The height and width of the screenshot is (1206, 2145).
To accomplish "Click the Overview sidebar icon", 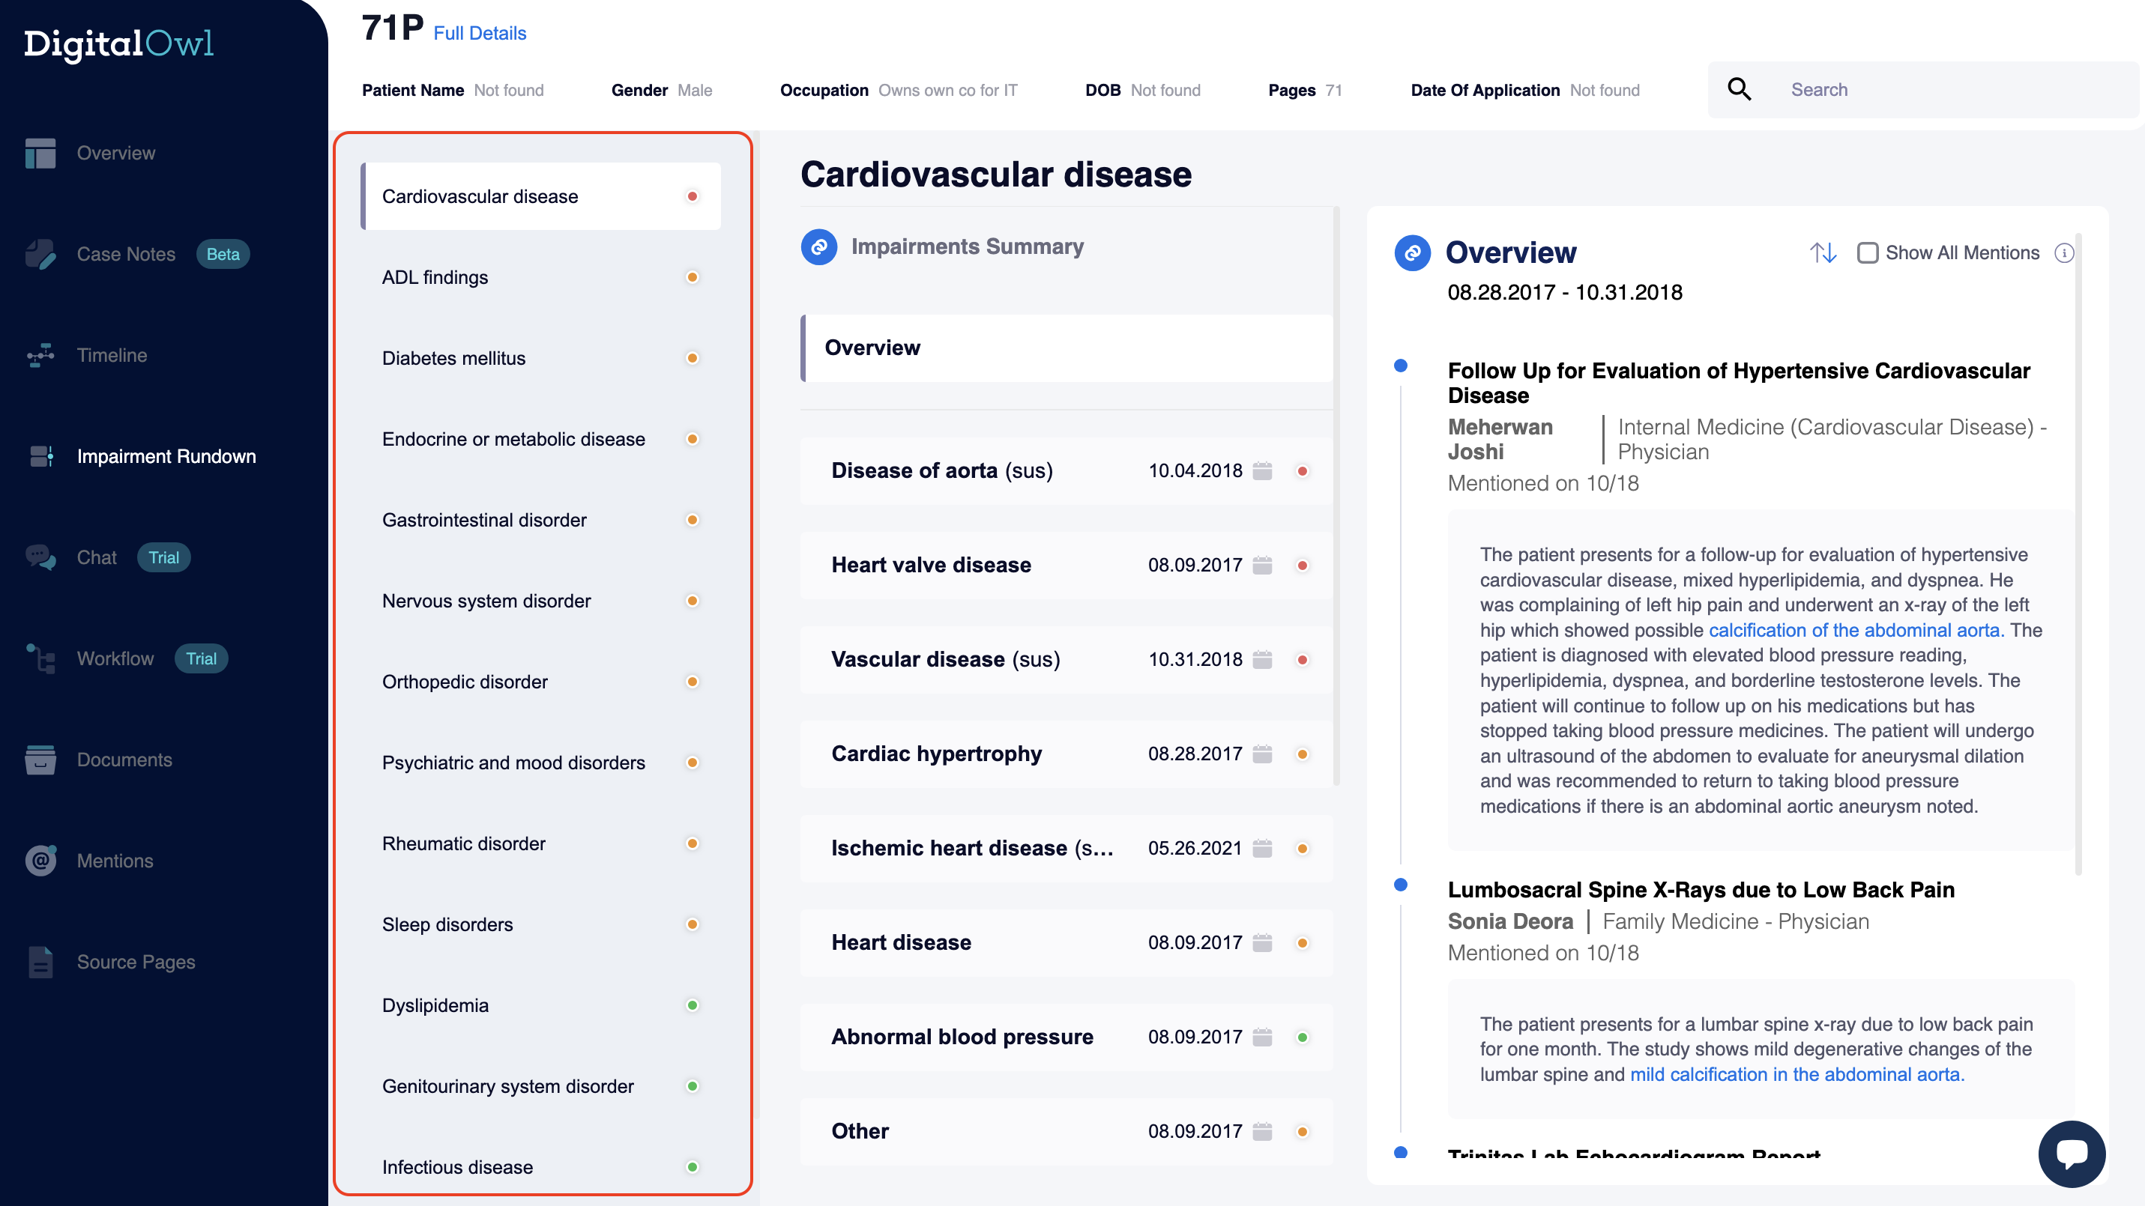I will pos(40,151).
